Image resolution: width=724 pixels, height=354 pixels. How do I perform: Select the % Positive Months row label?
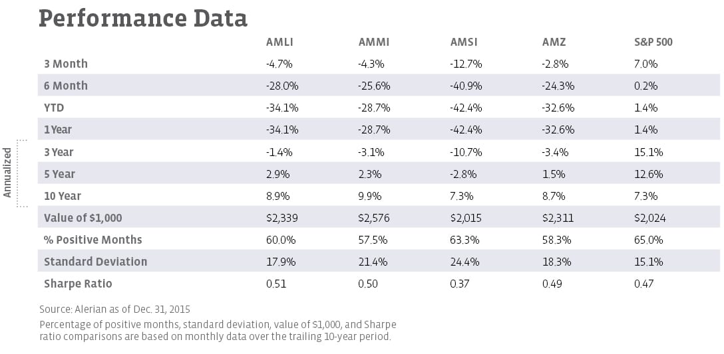[93, 240]
